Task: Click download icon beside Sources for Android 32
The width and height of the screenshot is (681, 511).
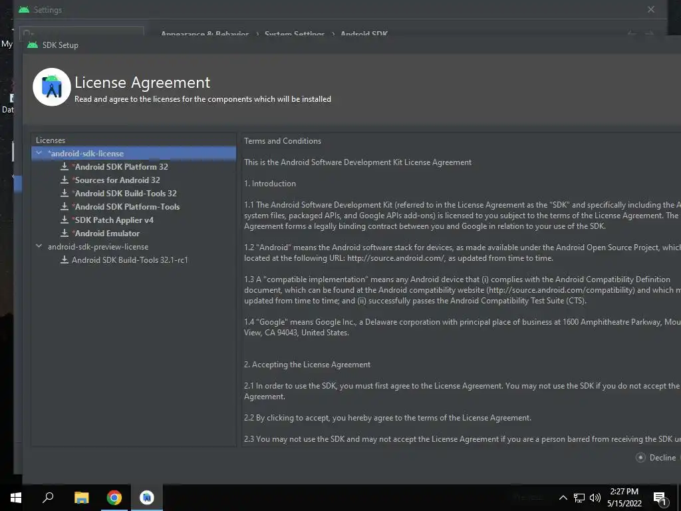Action: pyautogui.click(x=65, y=180)
